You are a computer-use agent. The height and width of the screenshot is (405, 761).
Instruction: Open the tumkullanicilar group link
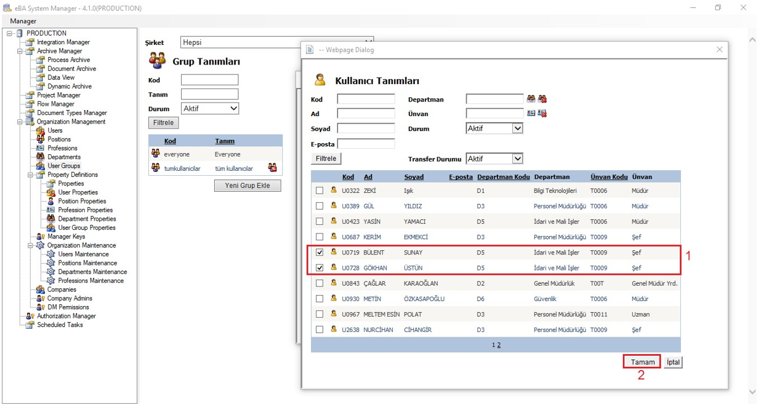click(182, 168)
